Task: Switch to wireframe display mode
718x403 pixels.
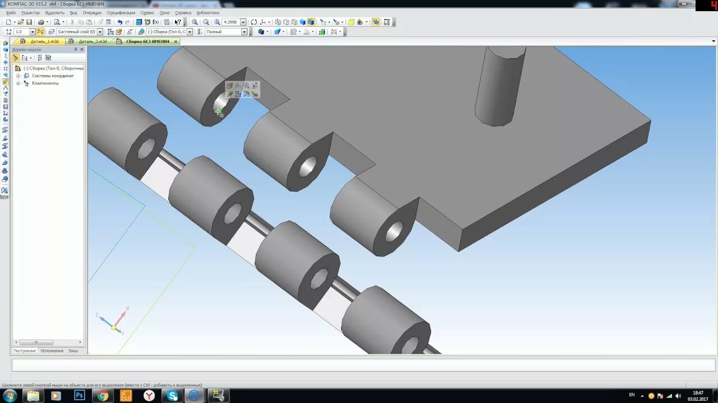Action: point(278,22)
